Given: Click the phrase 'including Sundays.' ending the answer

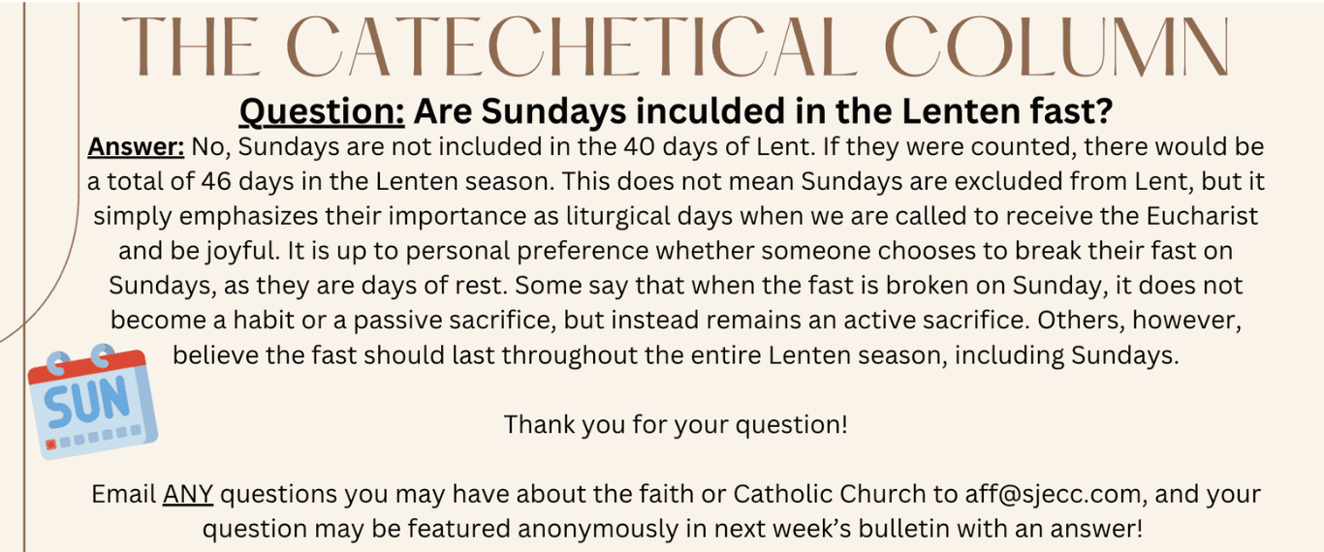Looking at the screenshot, I should [1066, 354].
